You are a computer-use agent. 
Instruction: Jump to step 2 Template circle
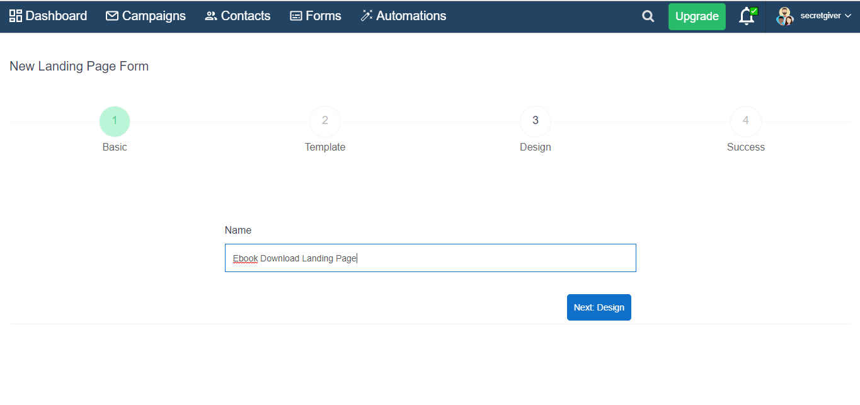(x=325, y=121)
